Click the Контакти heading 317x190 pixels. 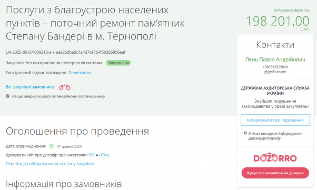point(275,45)
